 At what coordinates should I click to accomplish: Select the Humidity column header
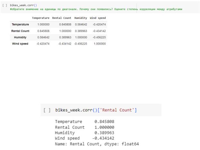(81, 18)
